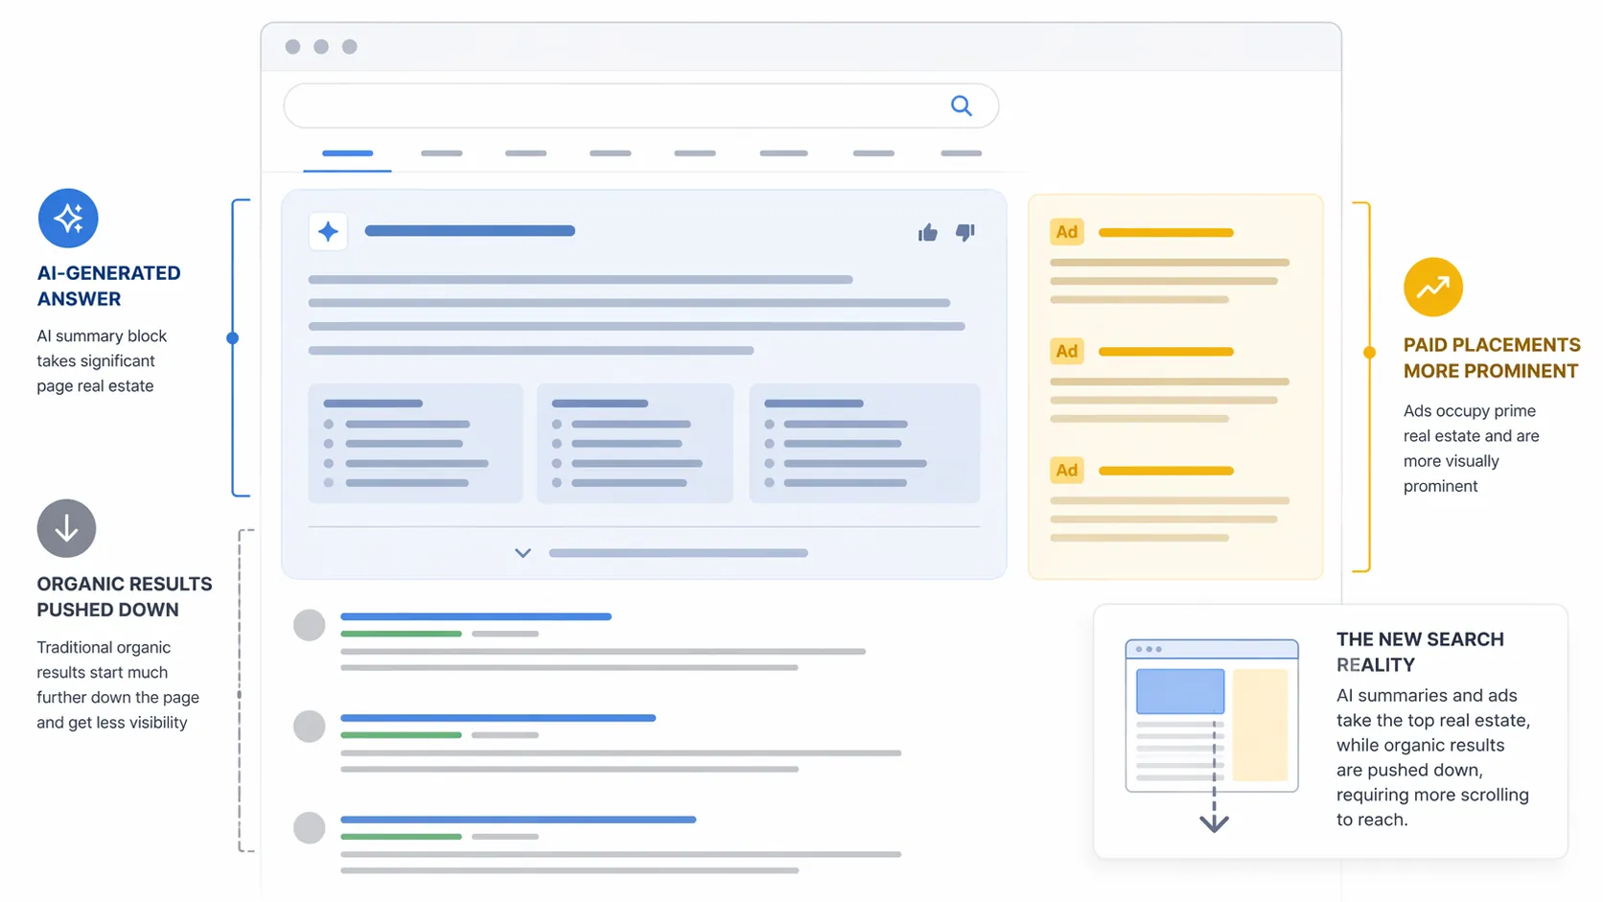Image resolution: width=1603 pixels, height=902 pixels.
Task: Click the third source card in AI summary
Action: pyautogui.click(x=864, y=444)
